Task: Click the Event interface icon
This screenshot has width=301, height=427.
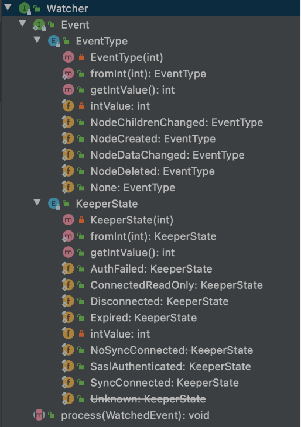Action: pyautogui.click(x=39, y=25)
